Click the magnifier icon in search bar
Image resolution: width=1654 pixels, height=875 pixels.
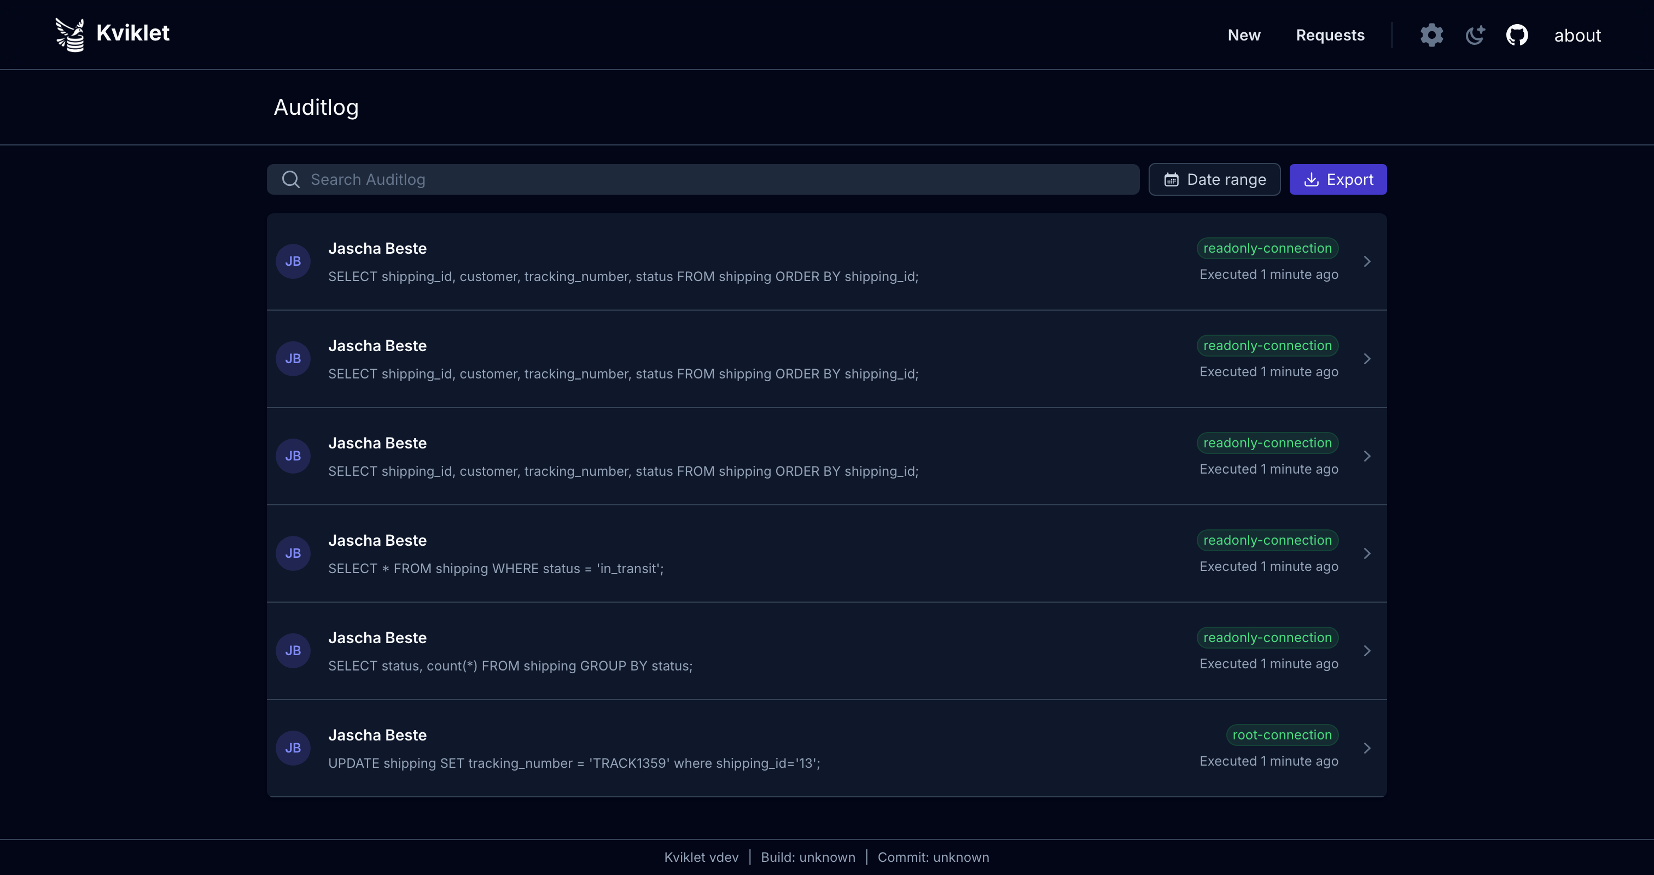[x=291, y=180]
